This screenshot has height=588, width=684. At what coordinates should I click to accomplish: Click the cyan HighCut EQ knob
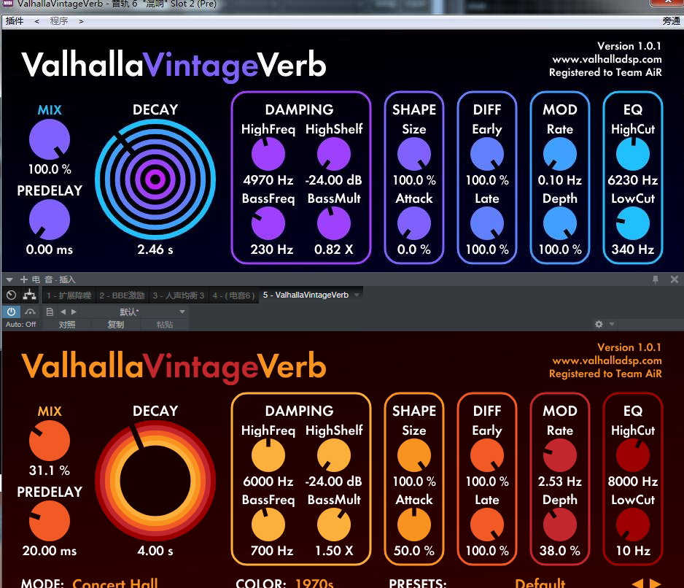point(632,154)
